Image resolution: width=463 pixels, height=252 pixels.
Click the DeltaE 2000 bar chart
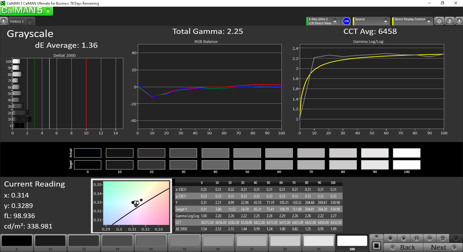(68, 93)
